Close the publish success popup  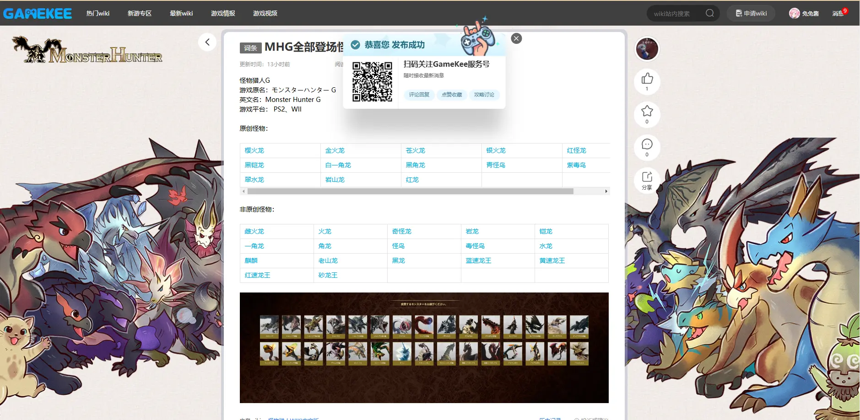[516, 38]
